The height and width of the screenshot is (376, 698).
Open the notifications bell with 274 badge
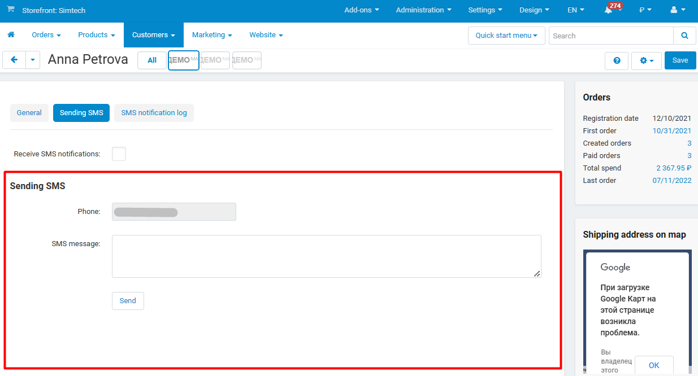pos(609,11)
